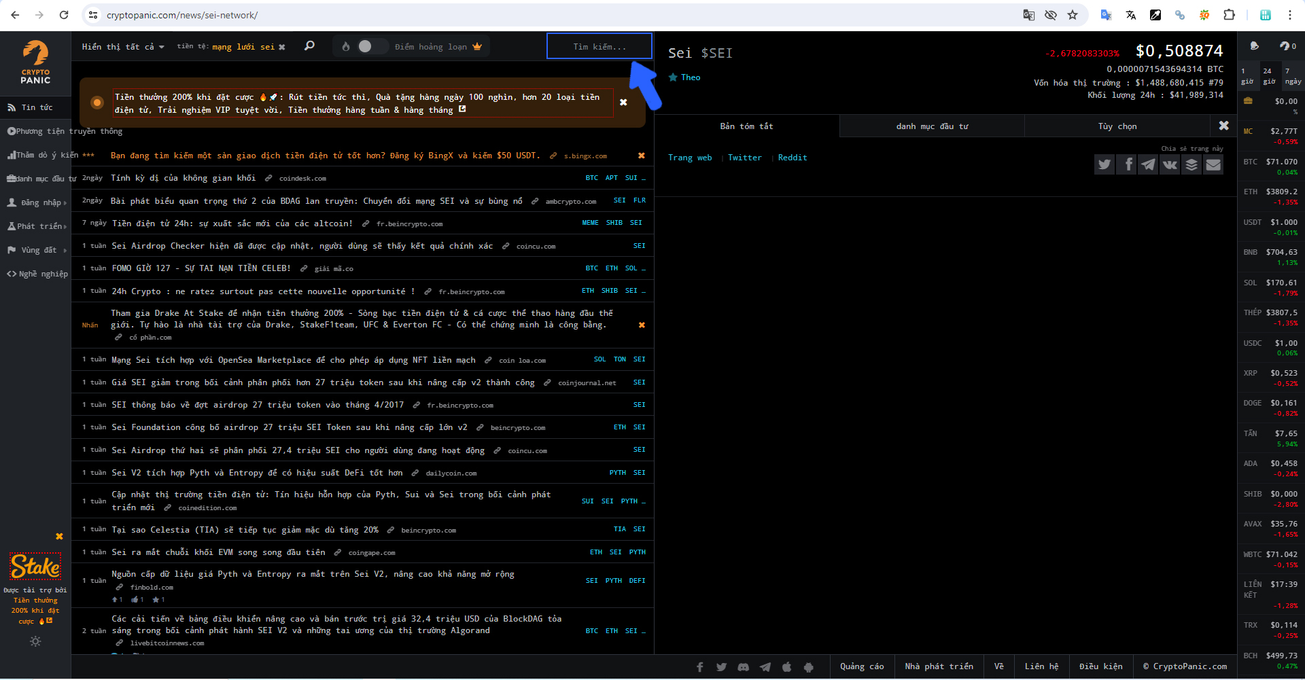Open the Trang web link
Image resolution: width=1305 pixels, height=680 pixels.
pos(690,158)
